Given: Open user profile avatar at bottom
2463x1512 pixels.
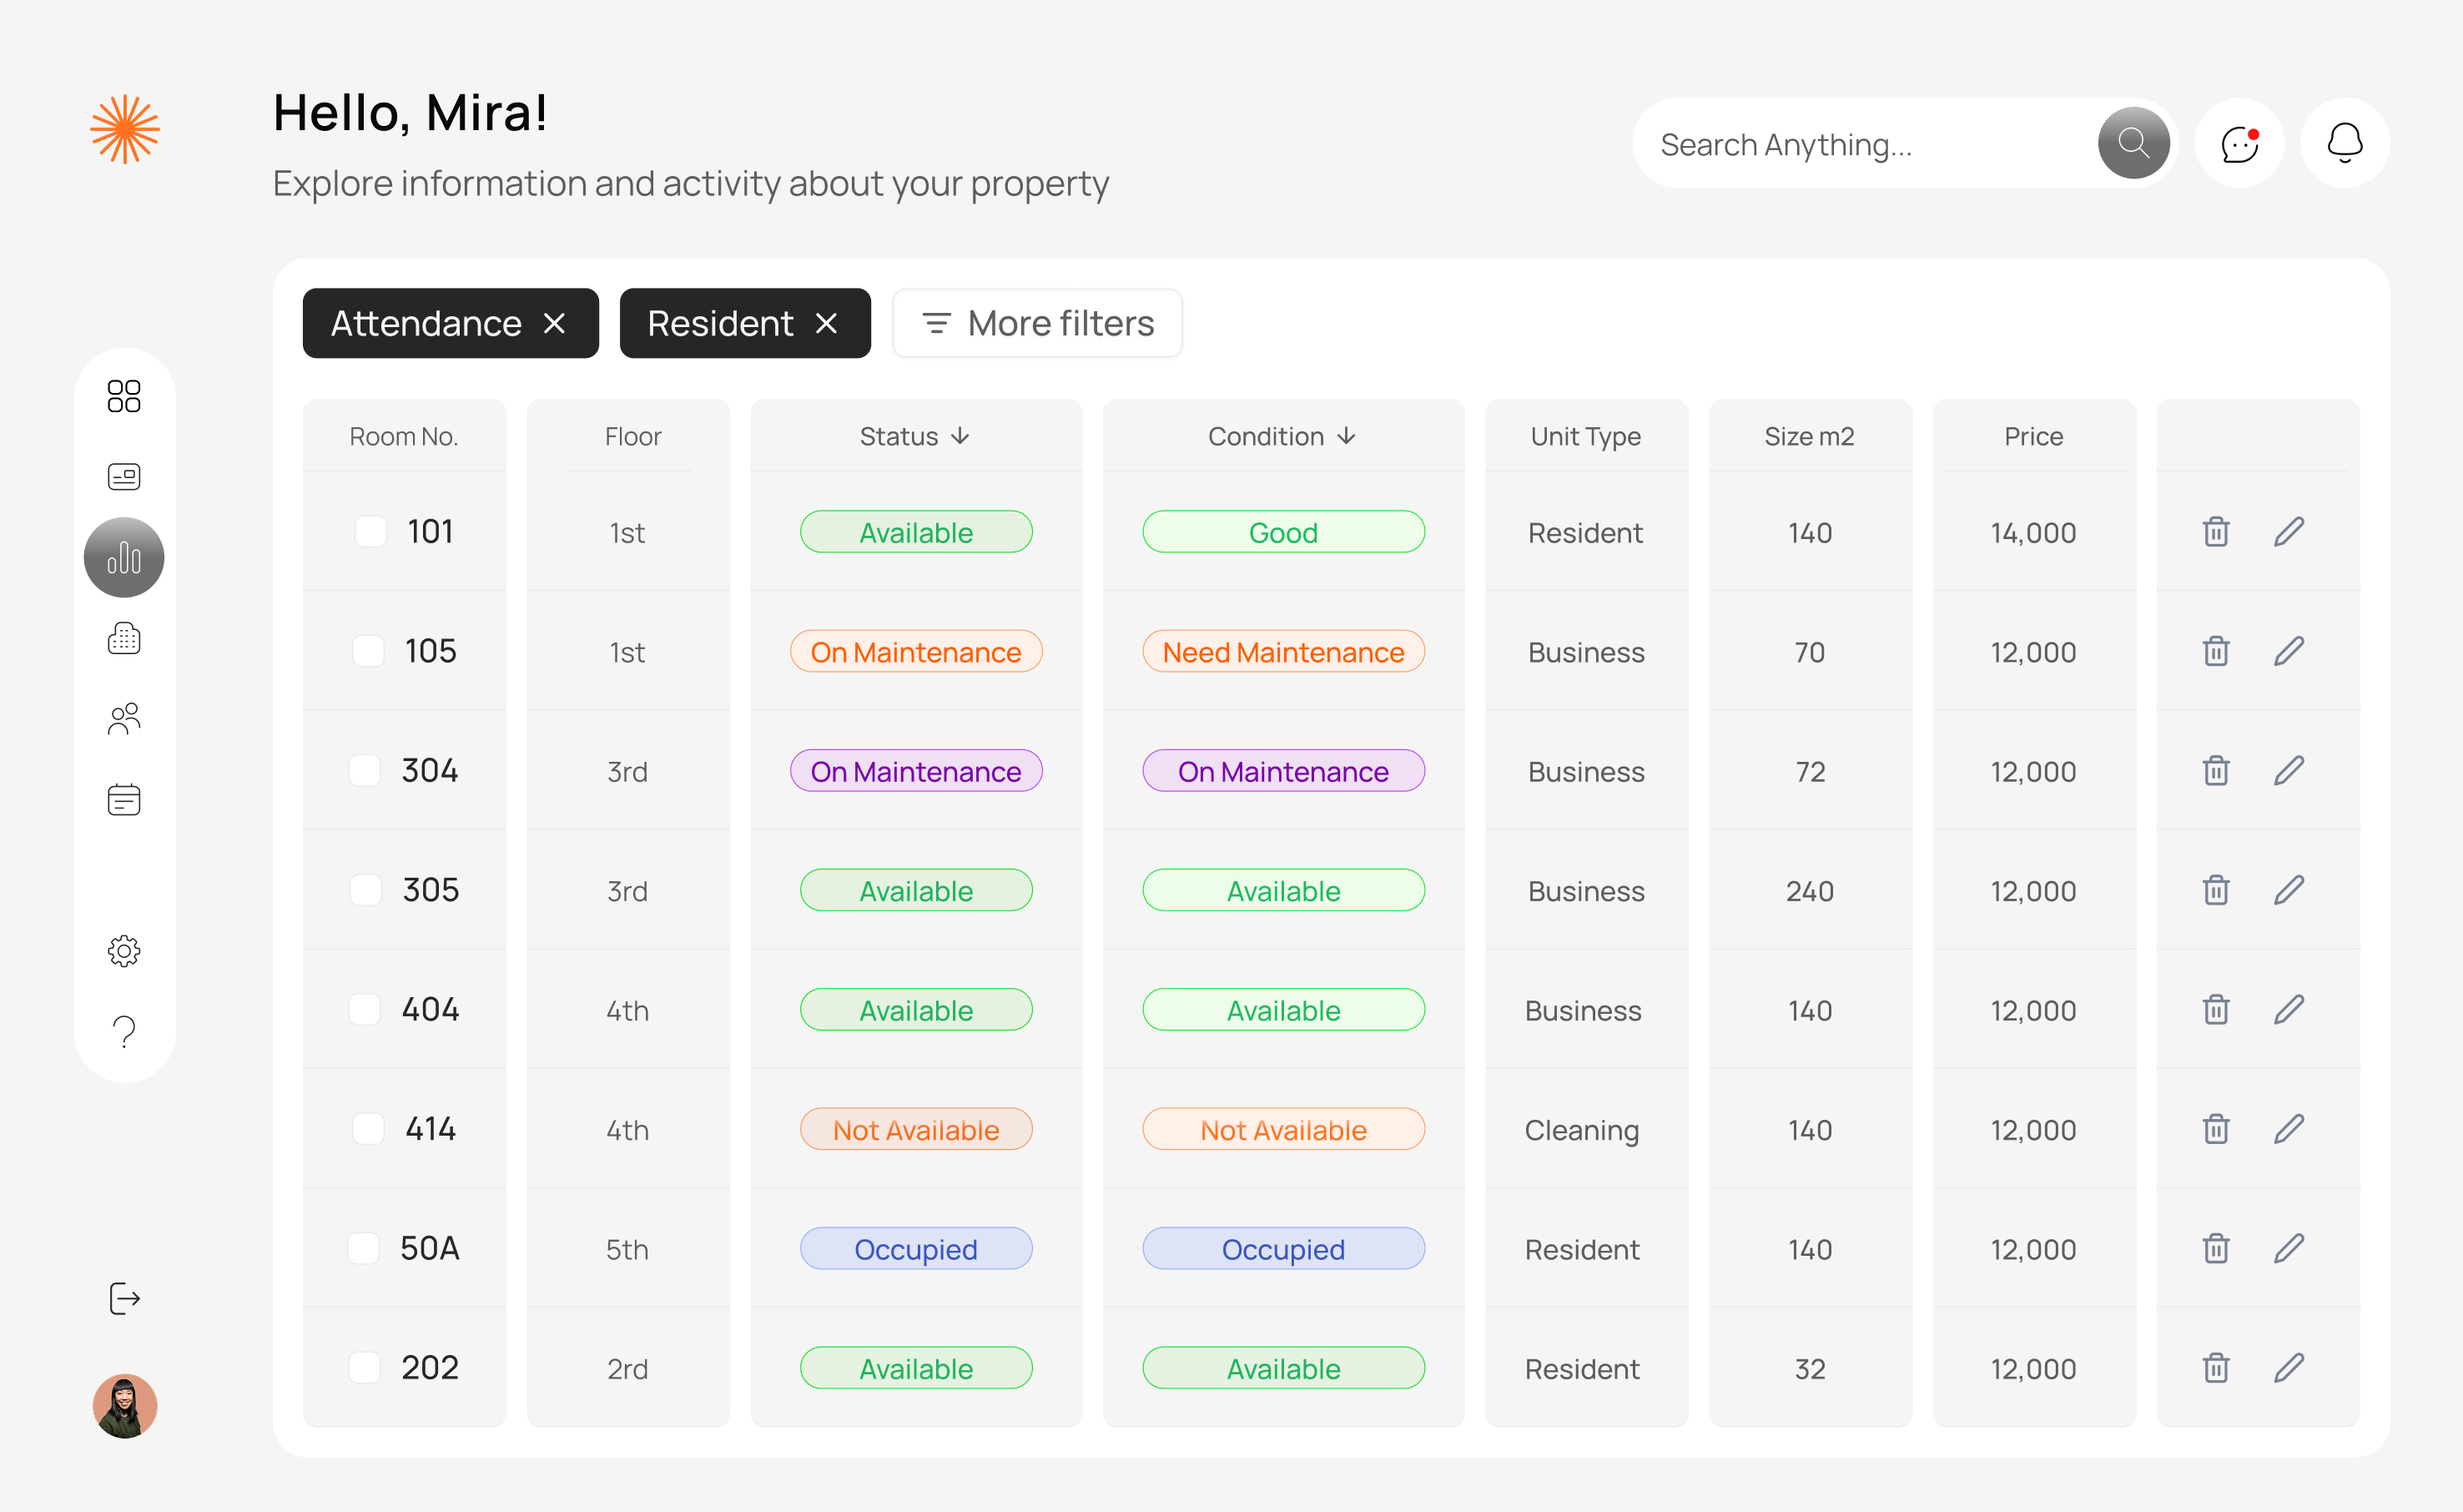Looking at the screenshot, I should click(124, 1405).
